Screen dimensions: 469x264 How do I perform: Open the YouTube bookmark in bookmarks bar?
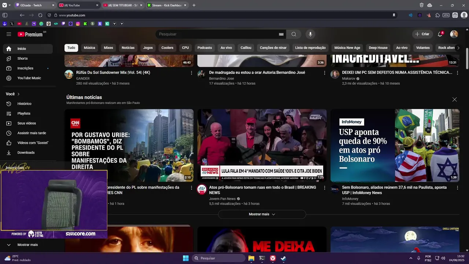coord(19,23)
